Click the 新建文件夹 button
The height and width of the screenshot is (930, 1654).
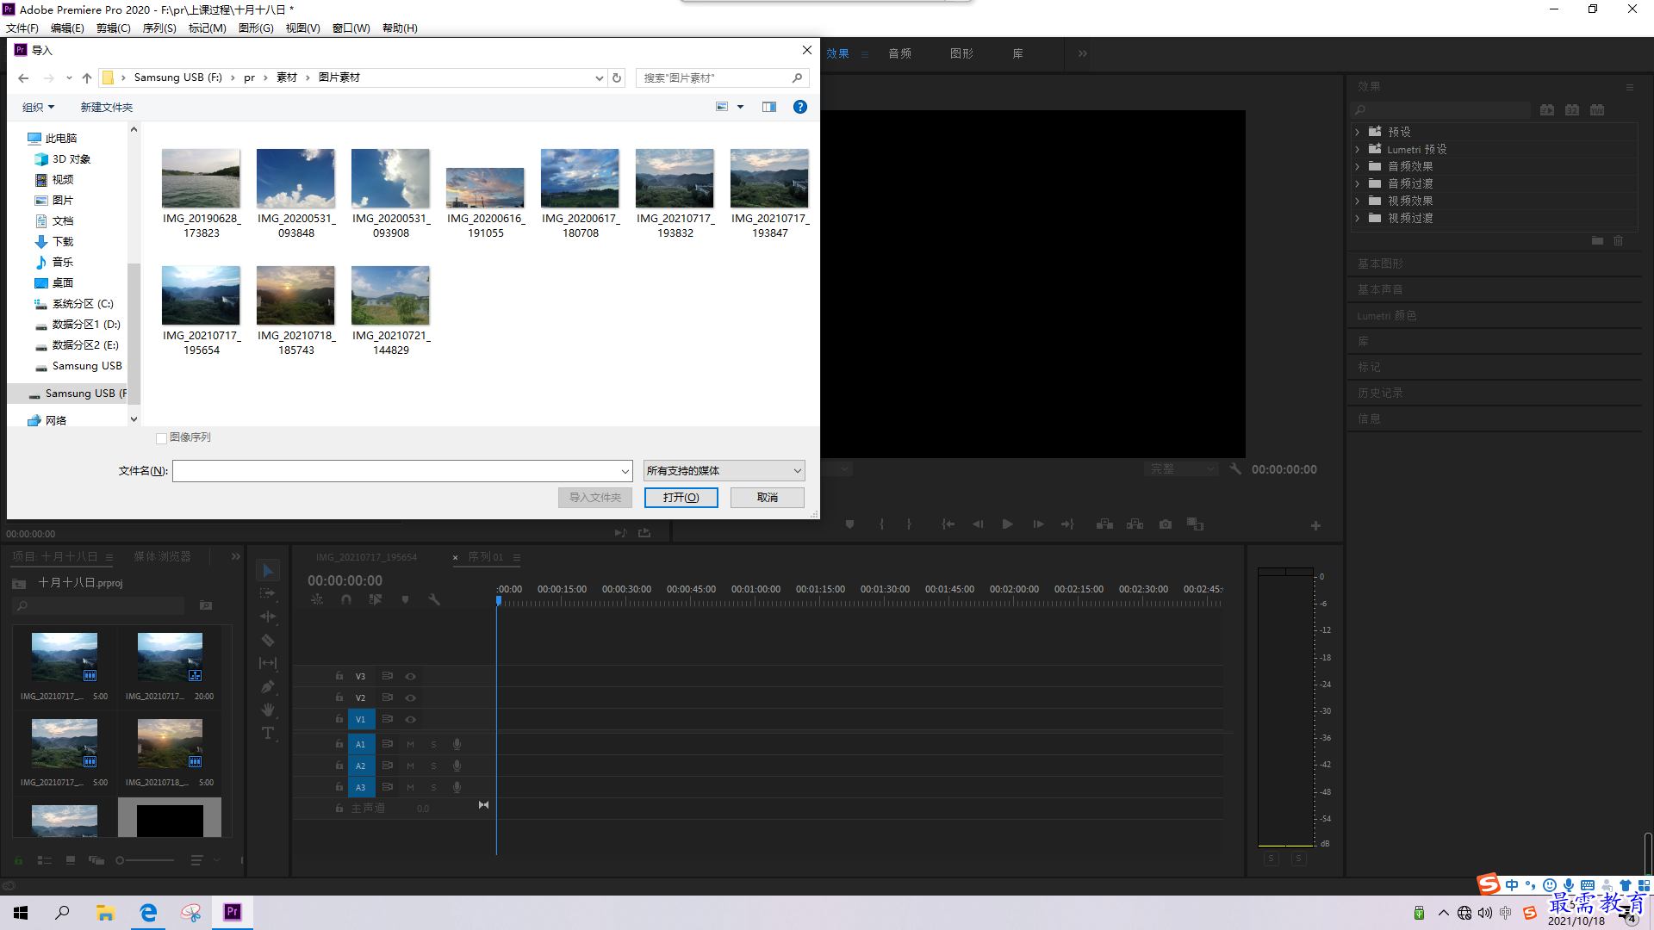pyautogui.click(x=107, y=108)
